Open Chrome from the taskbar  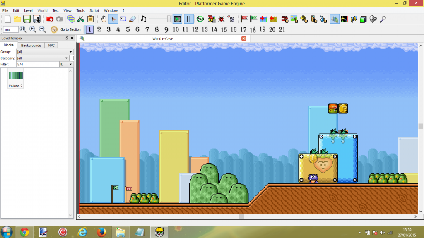tap(24, 232)
